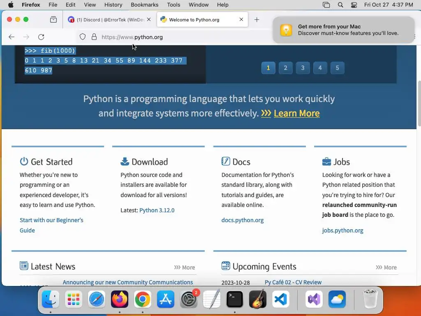Open the App Store Dock icon
Screen dimensions: 421x316
pos(165,299)
